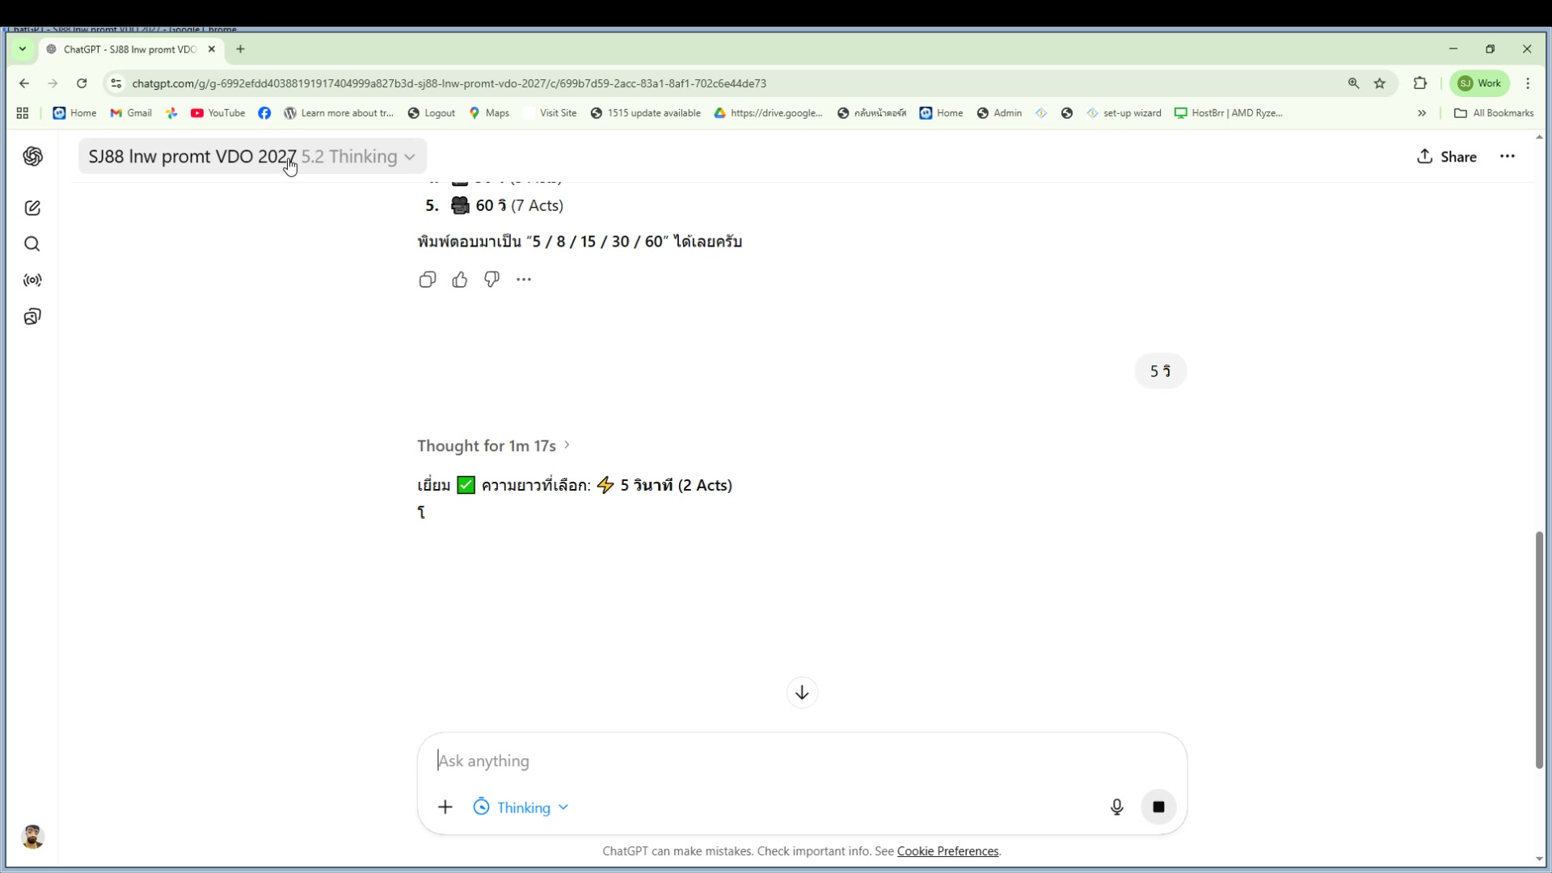The image size is (1552, 873).
Task: Click the Share button
Action: pos(1447,157)
